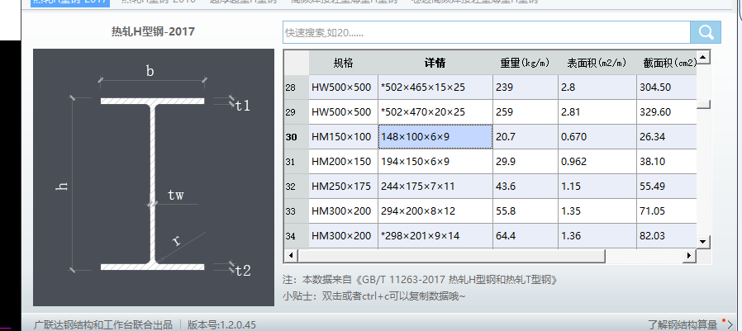The image size is (742, 331).
Task: Select the 规格 cell in row 28
Action: pyautogui.click(x=344, y=87)
